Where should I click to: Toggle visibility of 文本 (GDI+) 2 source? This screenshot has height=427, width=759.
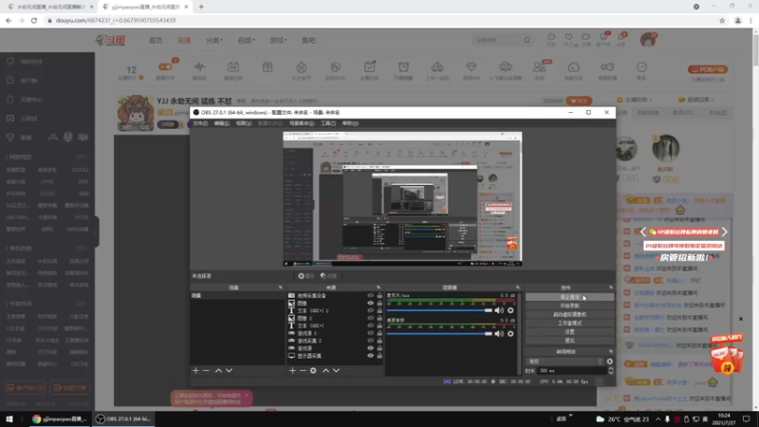point(370,310)
